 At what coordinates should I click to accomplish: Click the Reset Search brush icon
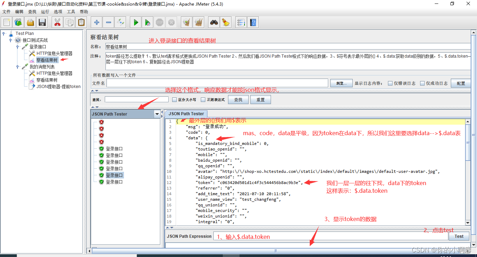[226, 22]
